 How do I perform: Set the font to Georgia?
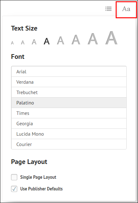pyautogui.click(x=69, y=123)
